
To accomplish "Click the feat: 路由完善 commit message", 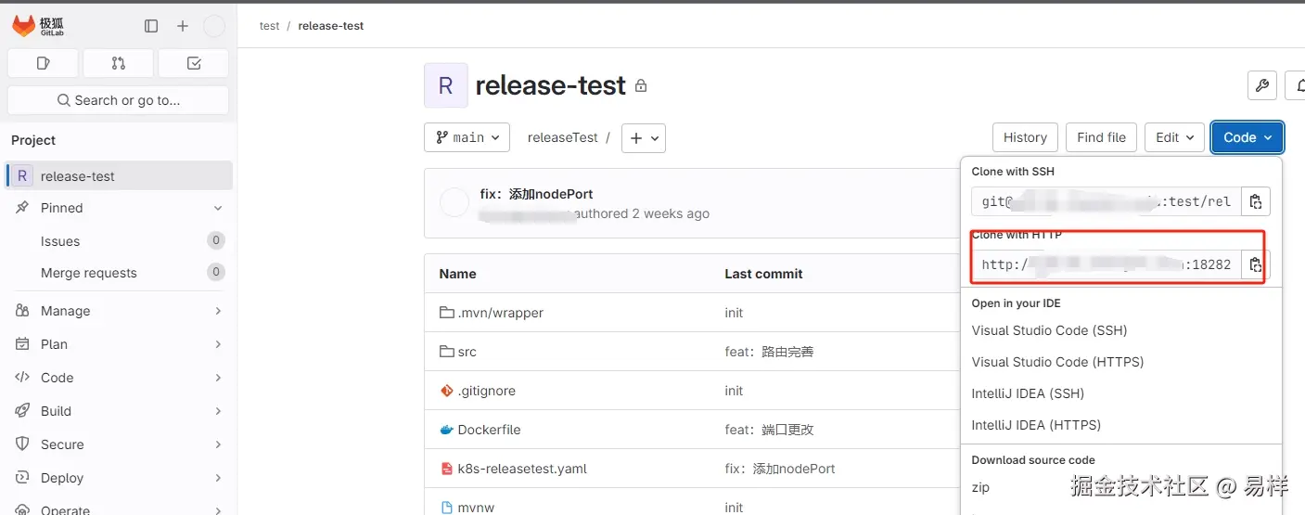I will point(769,352).
